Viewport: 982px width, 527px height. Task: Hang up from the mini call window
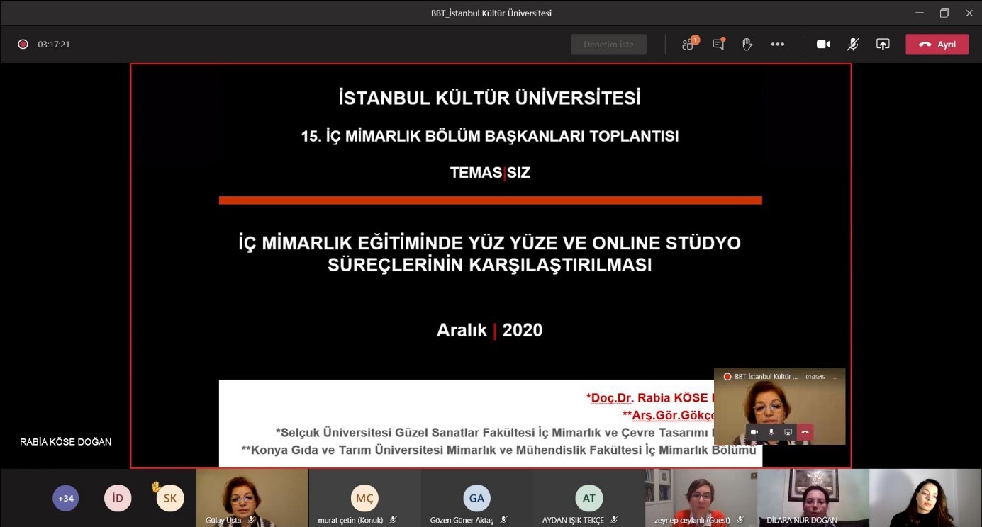tap(805, 432)
